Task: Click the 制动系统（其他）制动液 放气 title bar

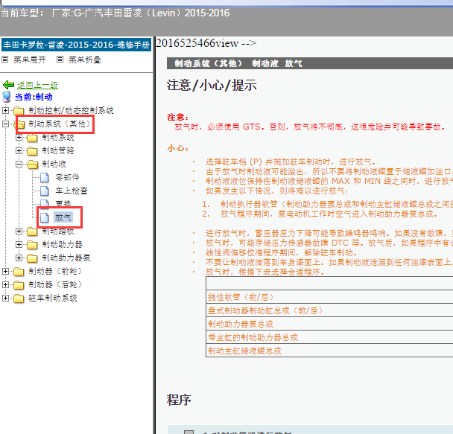Action: [310, 63]
